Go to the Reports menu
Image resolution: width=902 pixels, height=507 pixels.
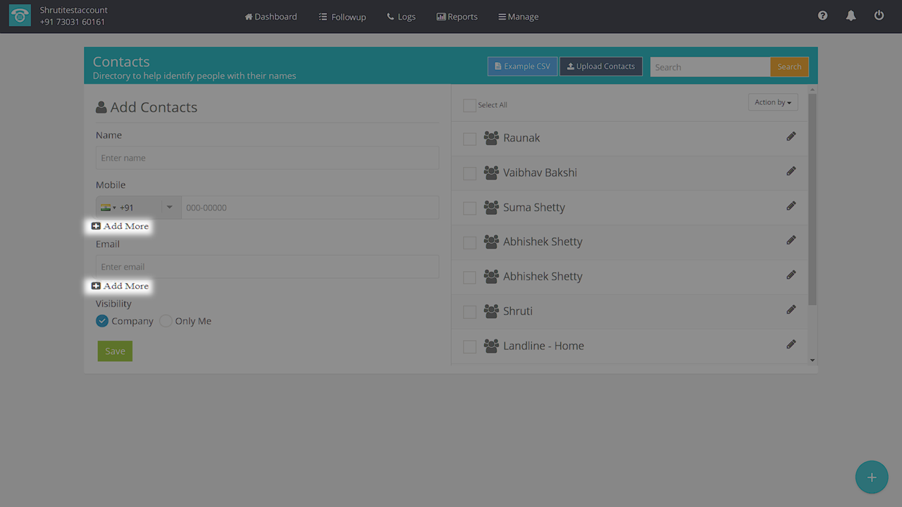pyautogui.click(x=457, y=17)
